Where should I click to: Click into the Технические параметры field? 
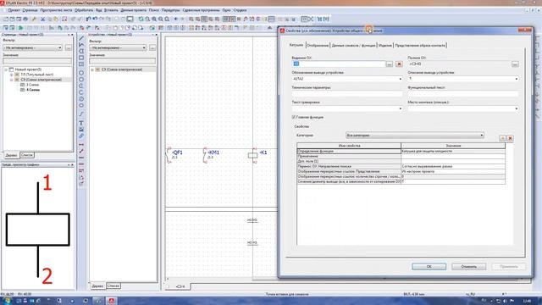347,94
